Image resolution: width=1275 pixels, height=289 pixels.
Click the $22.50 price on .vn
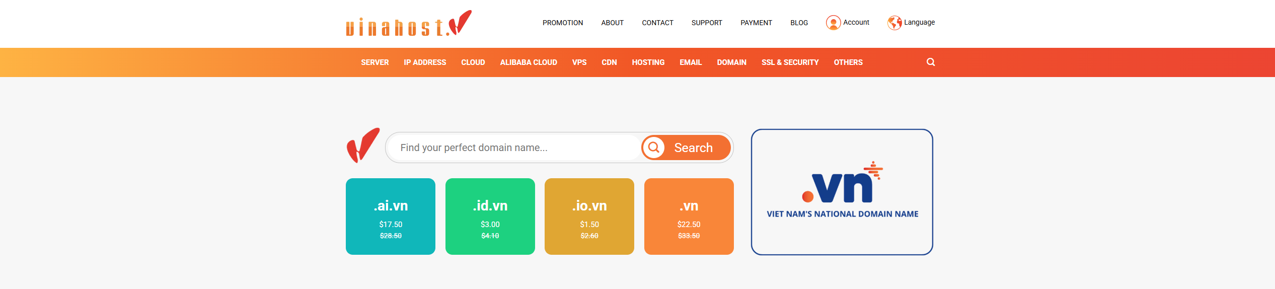(x=689, y=225)
